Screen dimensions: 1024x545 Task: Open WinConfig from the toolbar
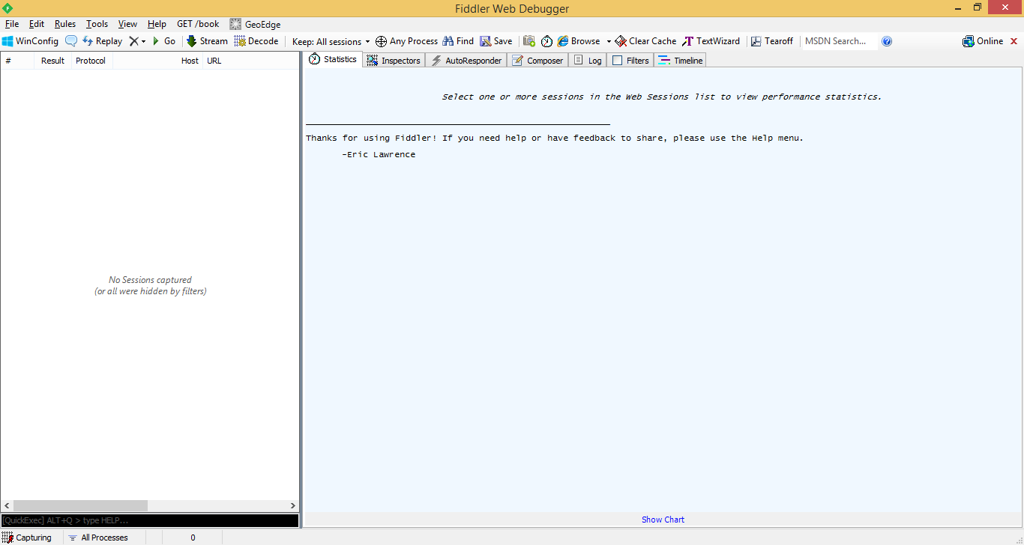pos(30,41)
